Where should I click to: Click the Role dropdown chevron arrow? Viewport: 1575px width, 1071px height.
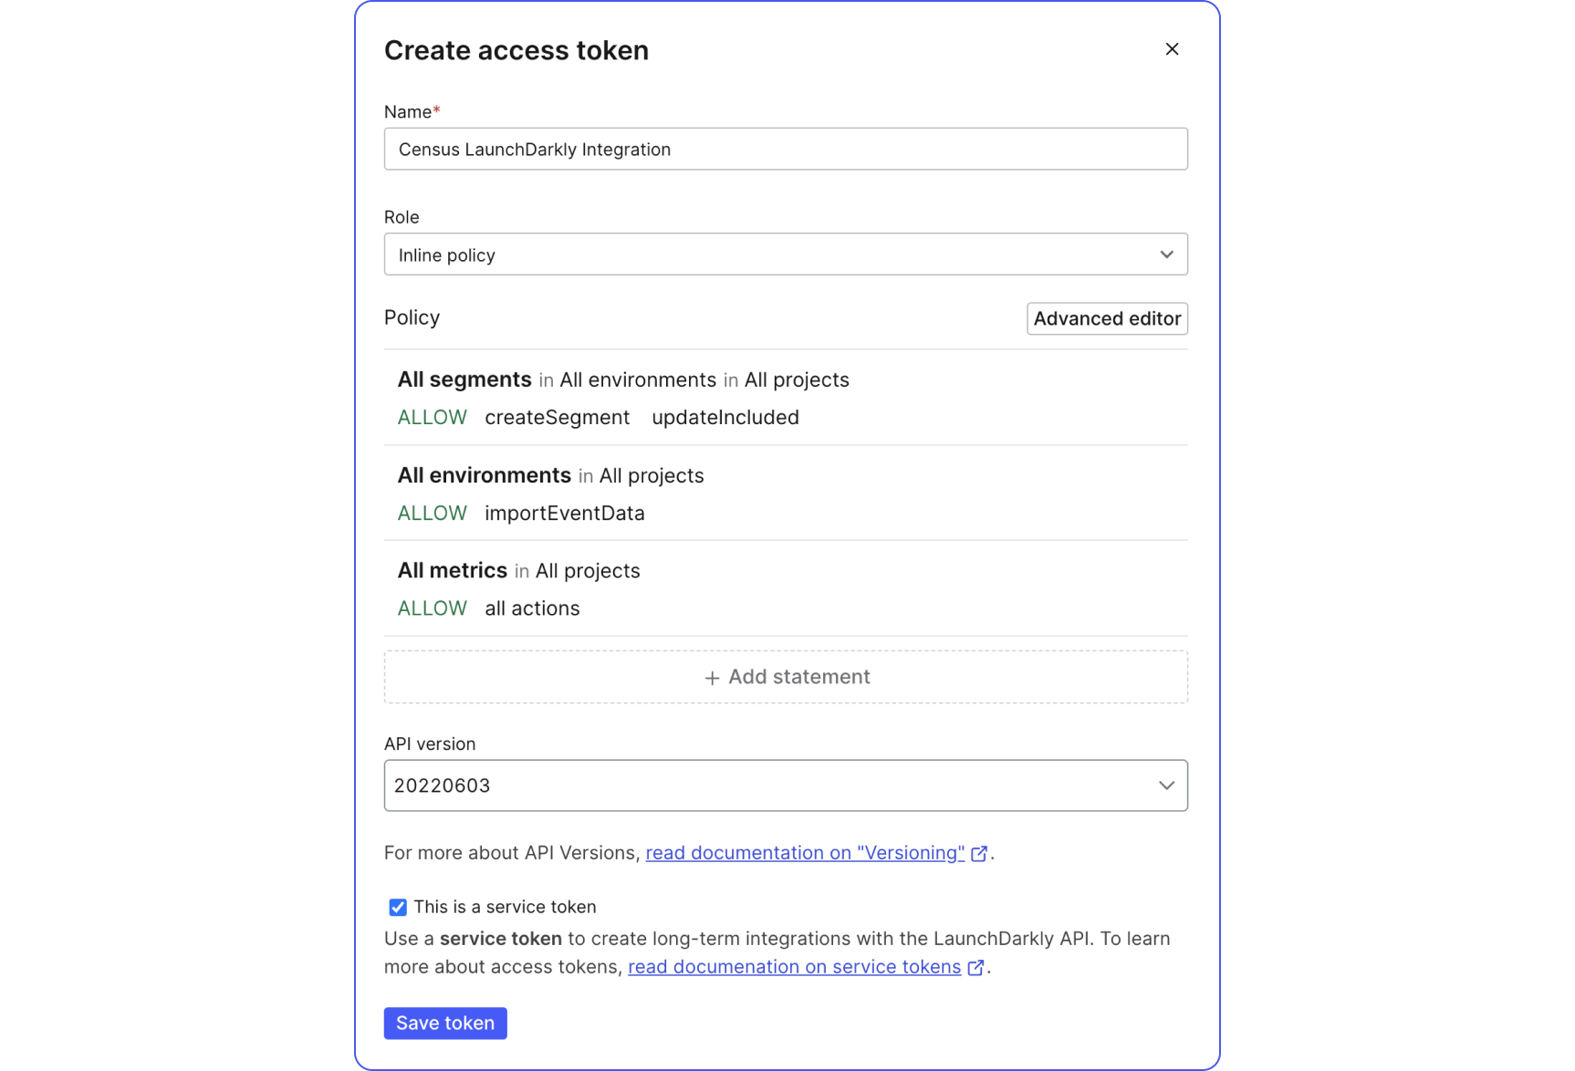pos(1166,255)
